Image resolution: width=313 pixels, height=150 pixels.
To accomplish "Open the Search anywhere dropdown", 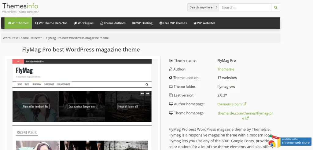I will [x=203, y=7].
